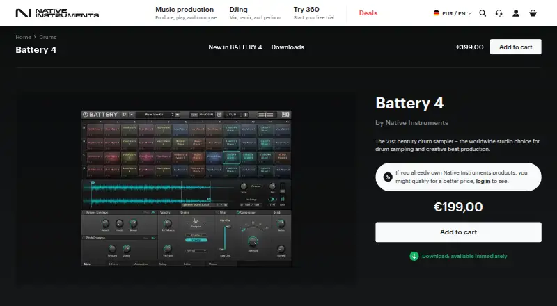Select the Modulation tab in Battery screenshot
557x306 pixels.
pos(141,264)
